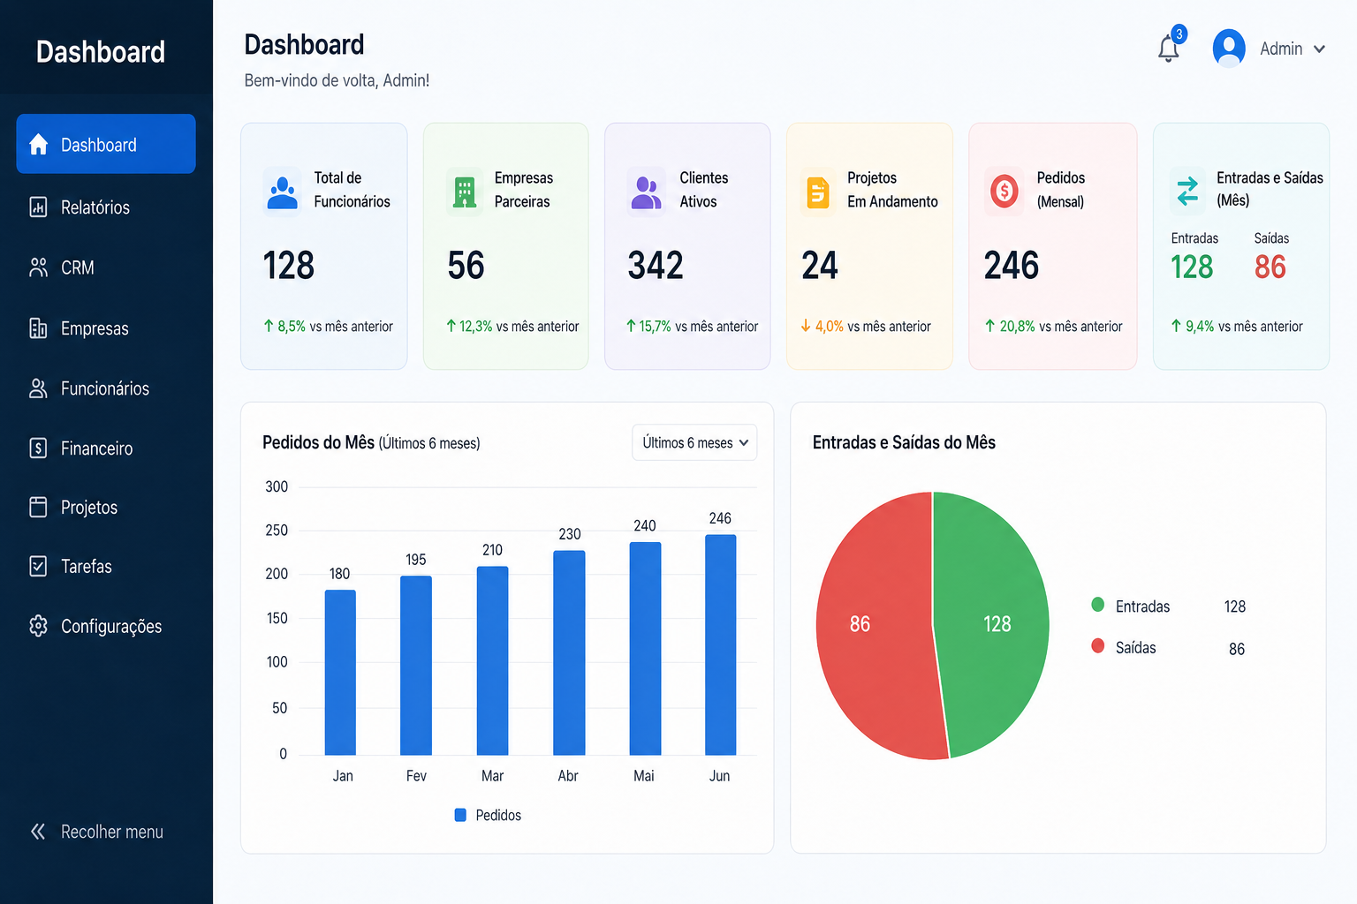Click the blue Total de Funcionários card icon
This screenshot has width=1357, height=904.
point(283,191)
